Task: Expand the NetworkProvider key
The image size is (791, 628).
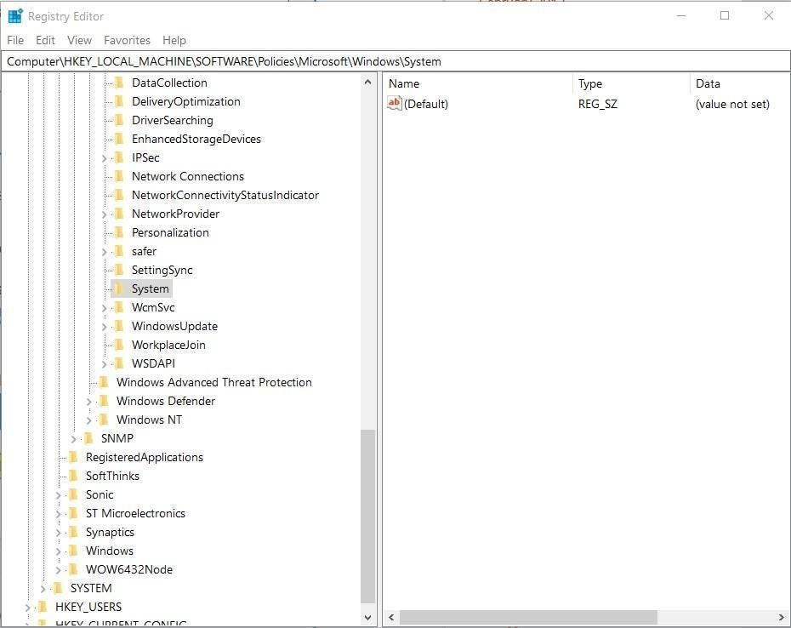Action: point(104,214)
